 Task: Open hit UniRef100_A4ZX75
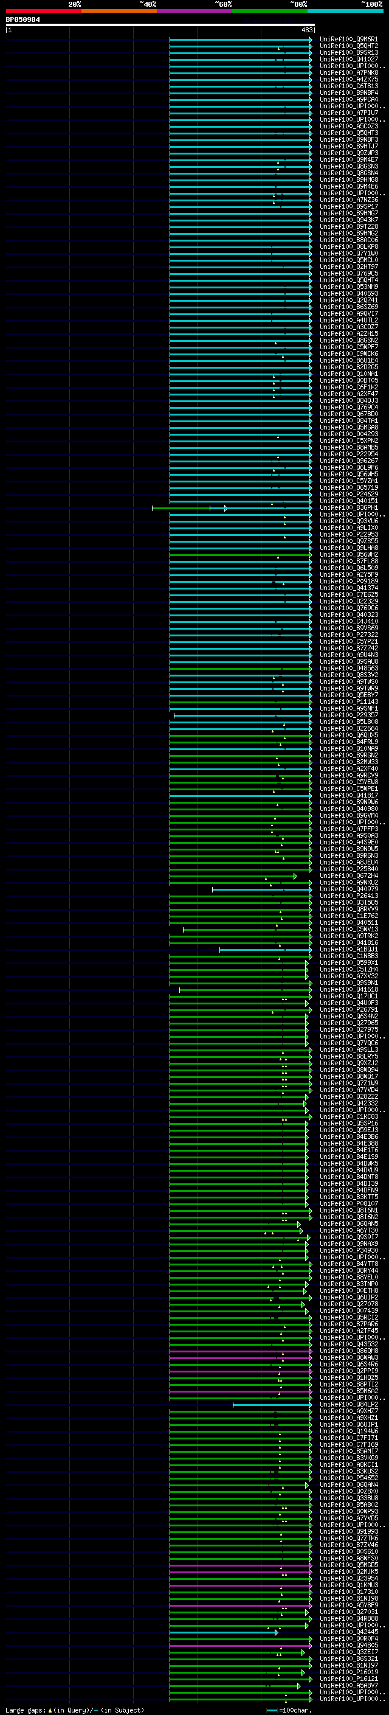pyautogui.click(x=348, y=79)
